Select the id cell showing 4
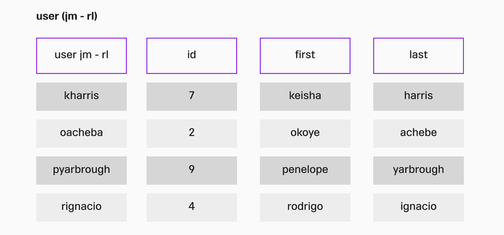Image resolution: width=504 pixels, height=235 pixels. (192, 207)
